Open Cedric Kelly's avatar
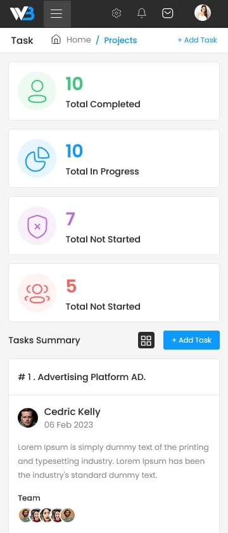Viewport: 228px width, 533px height. (28, 418)
